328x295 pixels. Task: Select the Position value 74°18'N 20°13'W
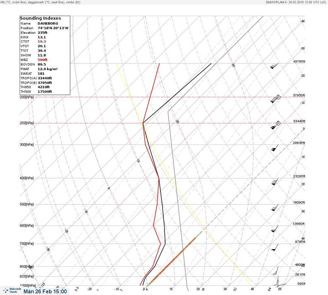[x=53, y=28]
